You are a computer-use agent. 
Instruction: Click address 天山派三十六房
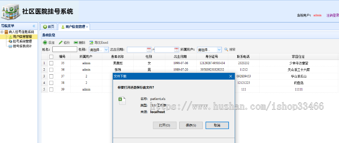[298, 70]
